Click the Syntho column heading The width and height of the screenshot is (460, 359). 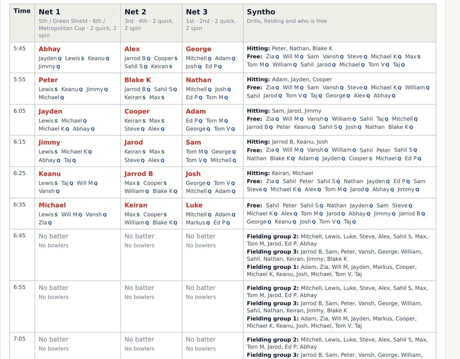point(261,12)
